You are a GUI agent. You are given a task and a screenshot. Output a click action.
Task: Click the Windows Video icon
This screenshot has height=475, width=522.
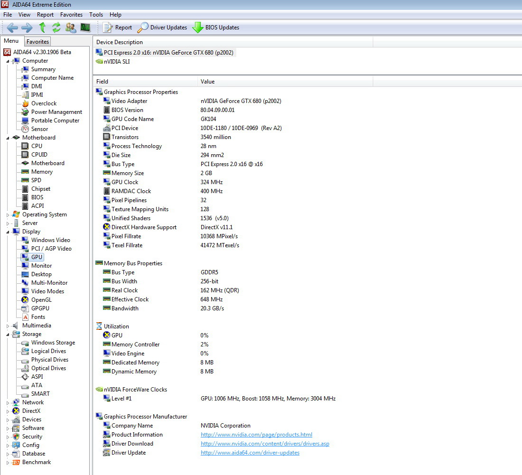click(25, 240)
